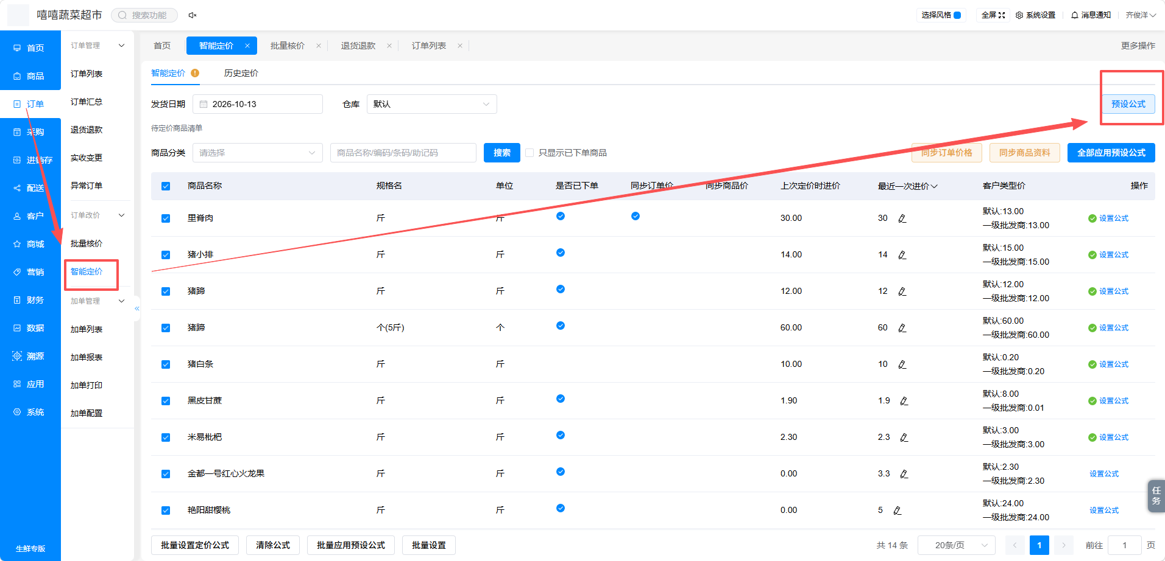Viewport: 1165px width, 561px height.
Task: Click the blue 搜索 button
Action: 502,153
